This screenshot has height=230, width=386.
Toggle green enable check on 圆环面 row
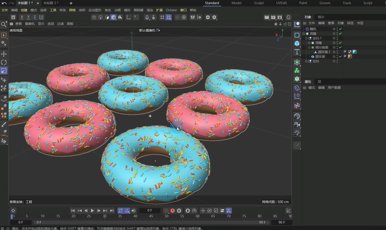[340, 56]
